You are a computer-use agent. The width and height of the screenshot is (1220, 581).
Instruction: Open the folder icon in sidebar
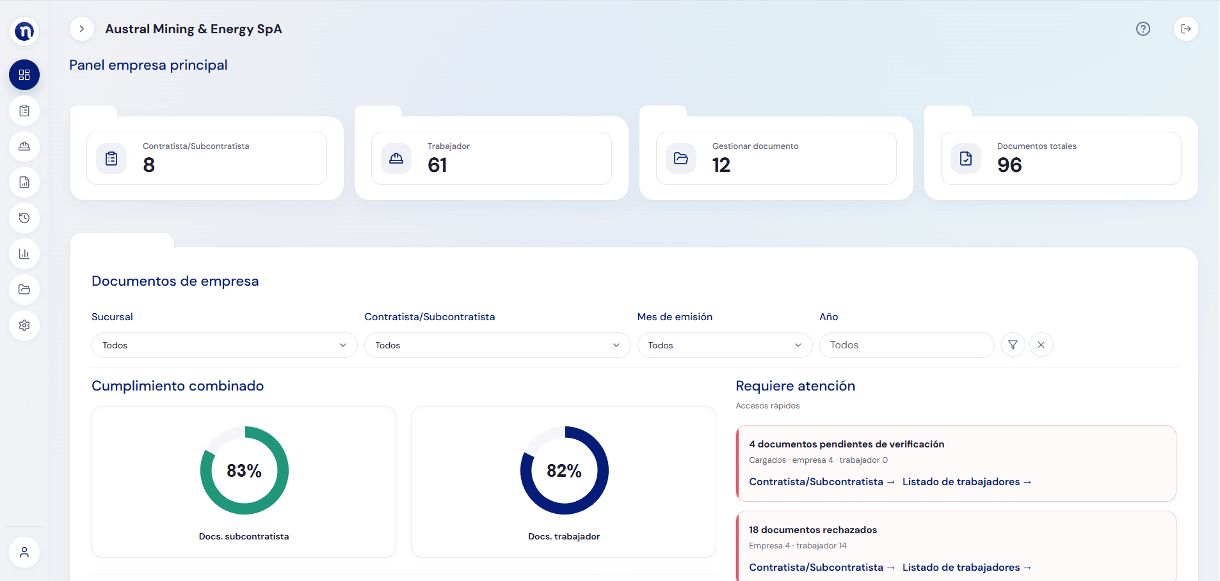(24, 290)
